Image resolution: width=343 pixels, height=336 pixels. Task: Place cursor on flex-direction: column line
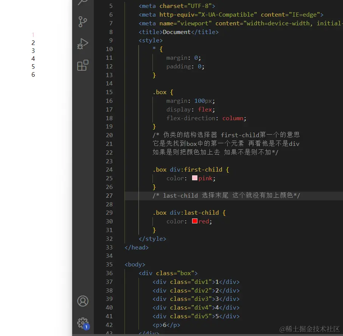click(206, 118)
